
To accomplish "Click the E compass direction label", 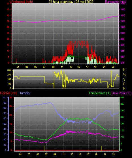I will click(x=124, y=84).
